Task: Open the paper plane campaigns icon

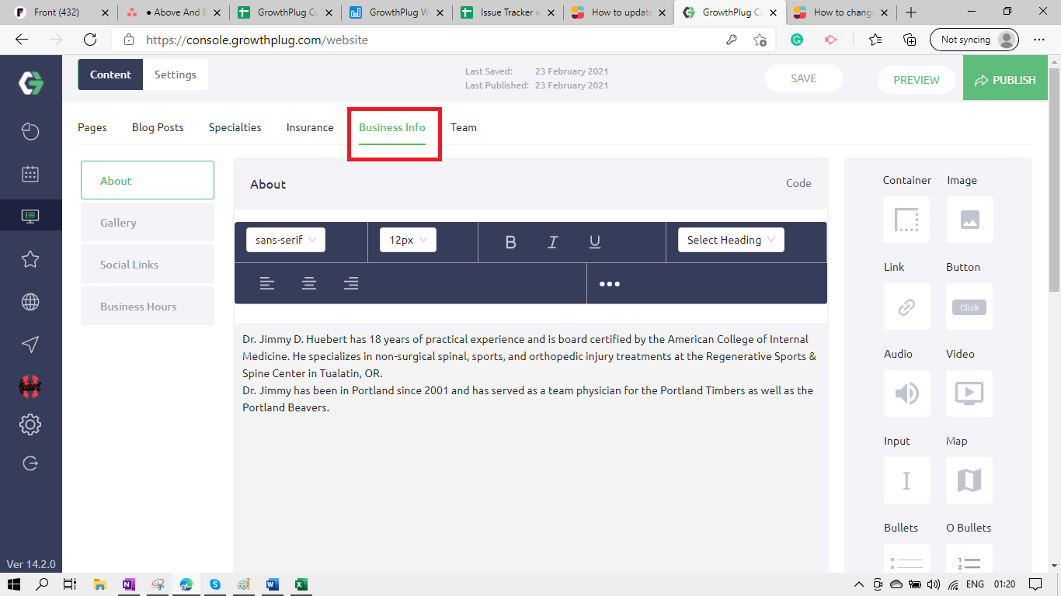Action: point(30,345)
